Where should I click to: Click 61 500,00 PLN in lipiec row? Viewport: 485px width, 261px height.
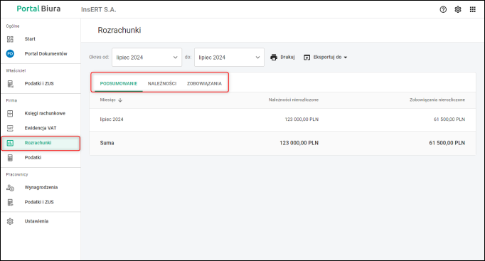click(449, 119)
